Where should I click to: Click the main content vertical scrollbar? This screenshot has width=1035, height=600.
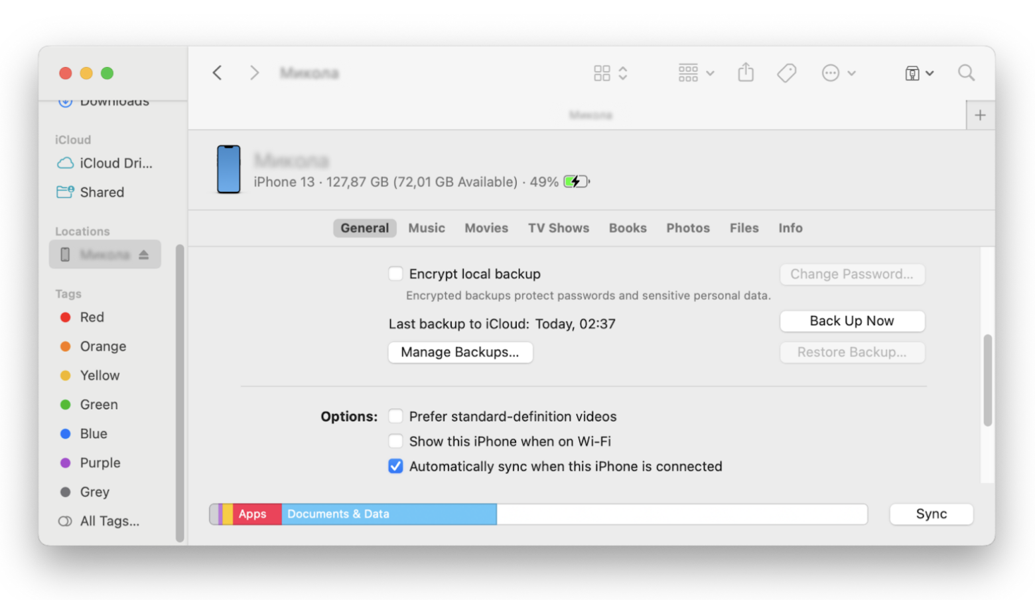click(987, 380)
